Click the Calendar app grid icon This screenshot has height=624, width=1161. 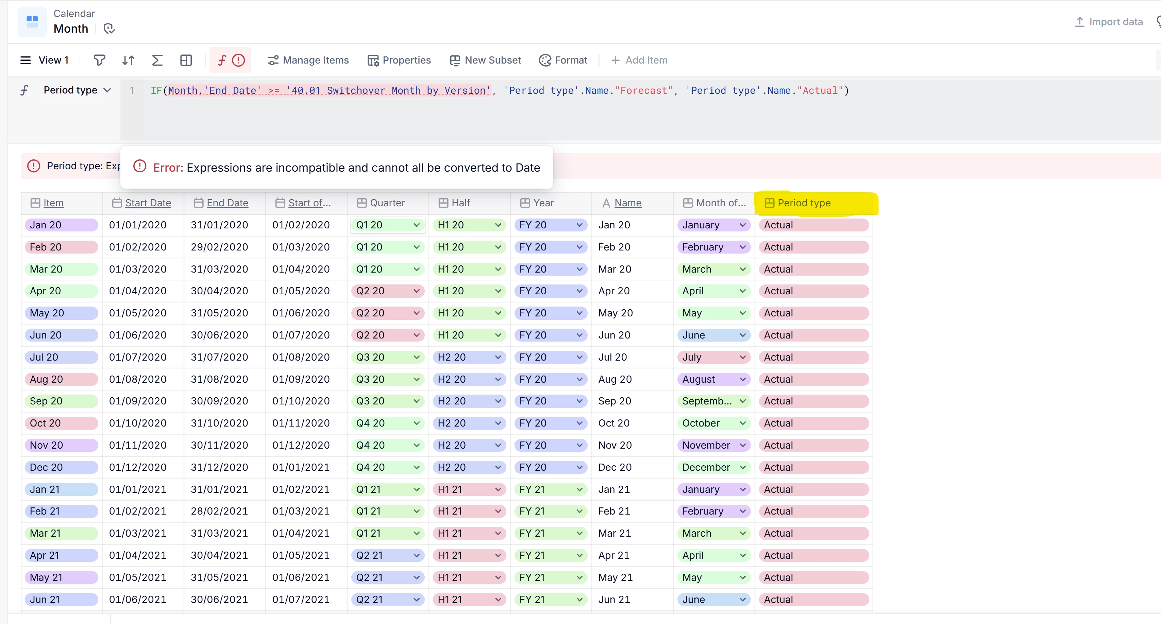tap(32, 21)
